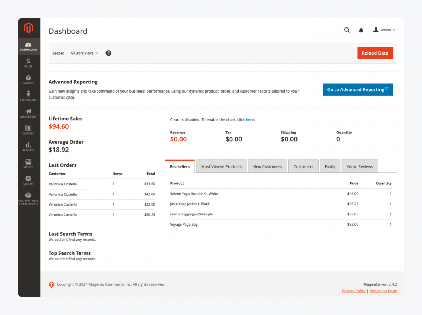Click here to enable the chart
Viewport: 422px width, 315px height.
[x=250, y=119]
